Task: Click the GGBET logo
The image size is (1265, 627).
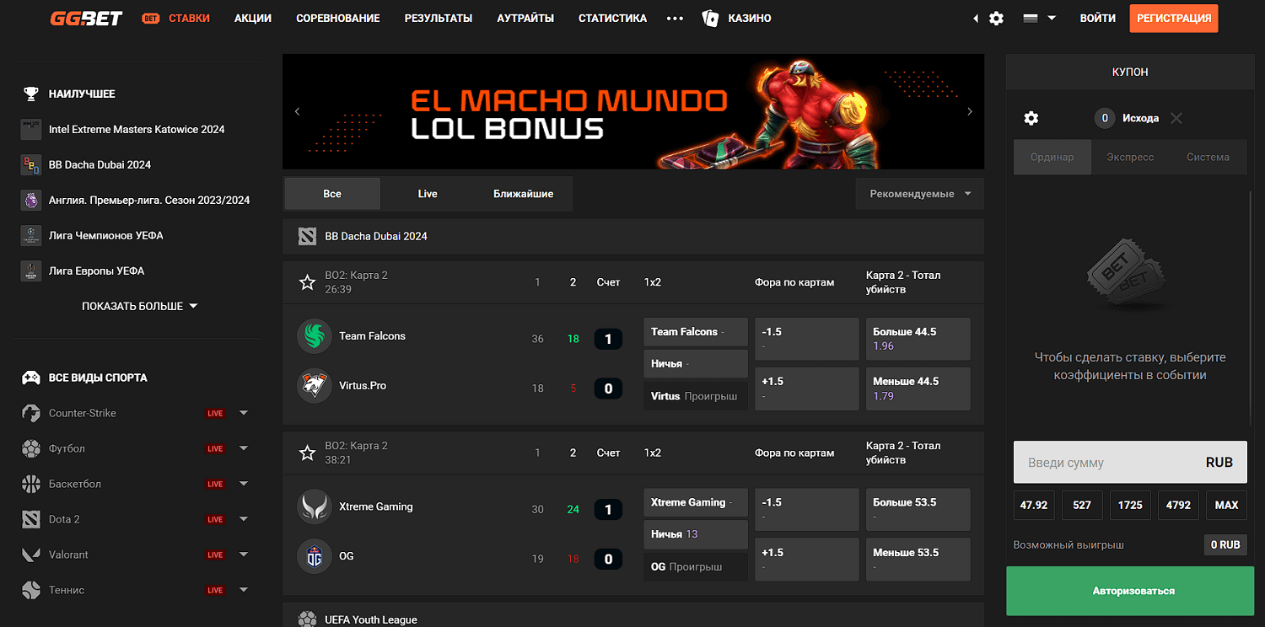Action: [86, 18]
